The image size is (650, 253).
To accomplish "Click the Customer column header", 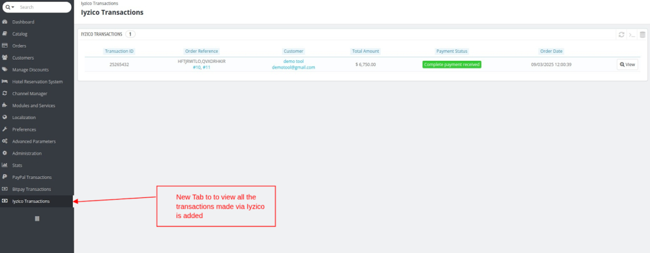I will click(x=293, y=51).
